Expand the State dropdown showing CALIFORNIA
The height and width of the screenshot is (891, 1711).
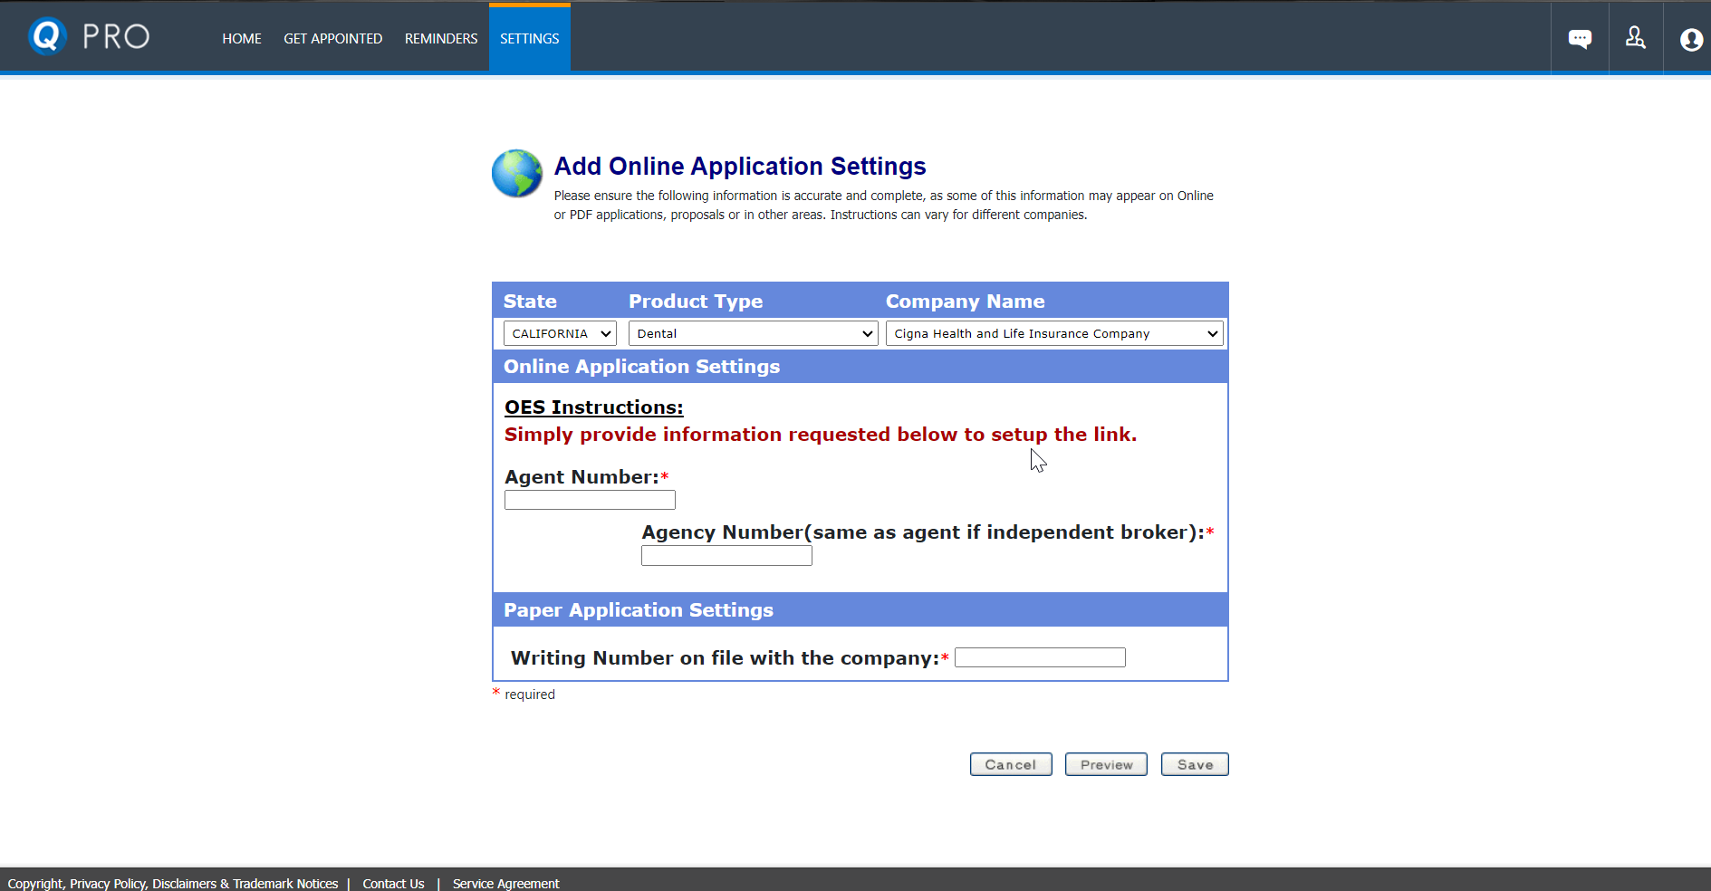(559, 333)
